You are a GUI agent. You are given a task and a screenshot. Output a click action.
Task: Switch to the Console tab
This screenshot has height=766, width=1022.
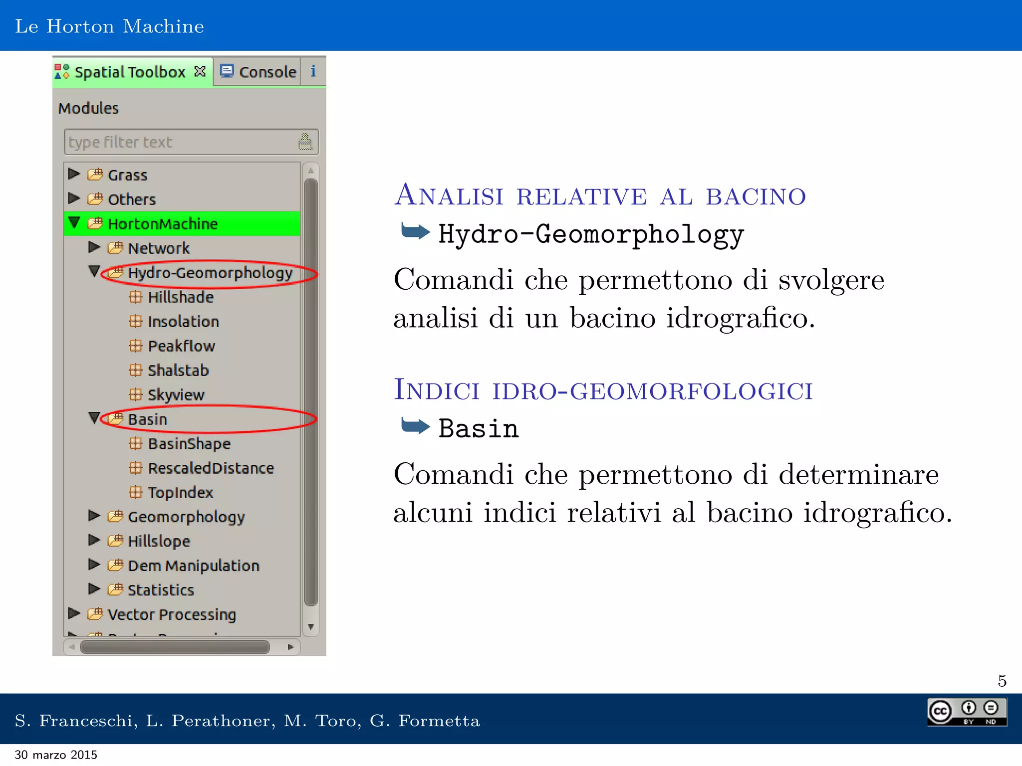pos(258,72)
